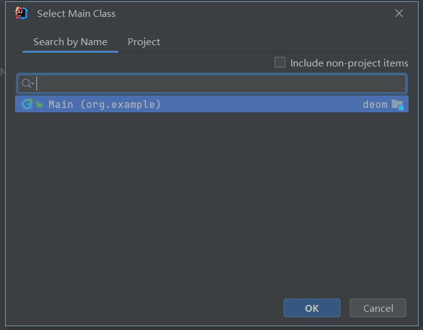The width and height of the screenshot is (423, 330).
Task: Click the 'Select Main Class' title text
Action: click(x=76, y=13)
